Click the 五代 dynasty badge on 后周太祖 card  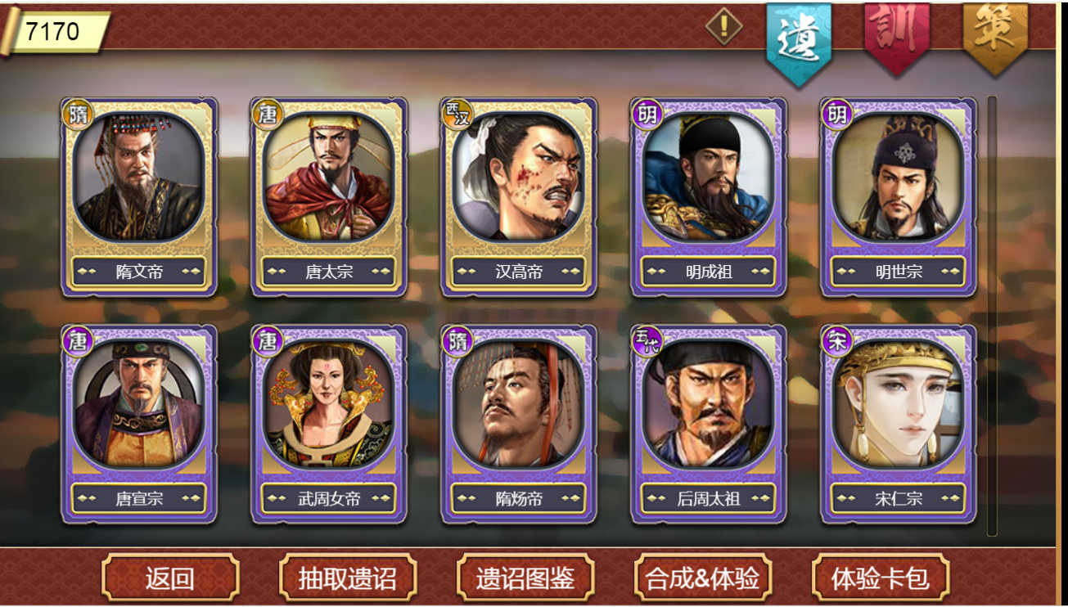(647, 340)
